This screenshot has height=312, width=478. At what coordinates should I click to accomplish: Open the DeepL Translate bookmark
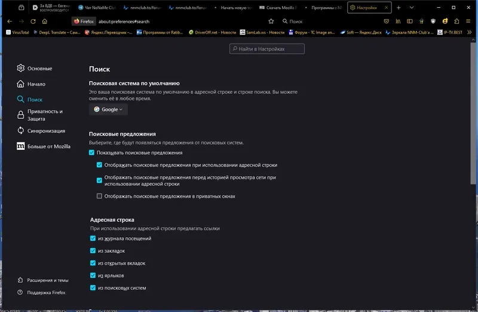(56, 32)
